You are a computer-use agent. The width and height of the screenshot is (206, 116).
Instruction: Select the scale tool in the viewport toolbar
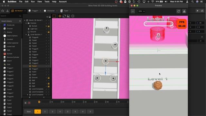[x=69, y=16]
